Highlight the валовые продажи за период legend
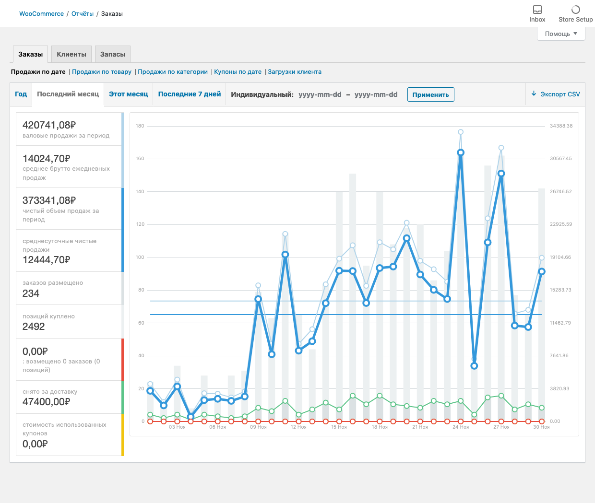Screen dimensions: 595x503 point(69,129)
